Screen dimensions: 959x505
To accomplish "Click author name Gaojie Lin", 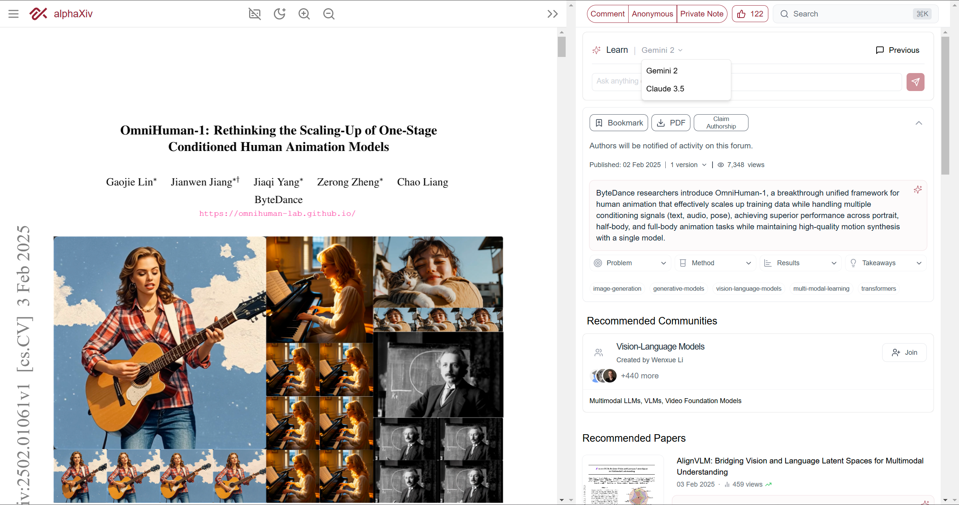I will tap(131, 182).
